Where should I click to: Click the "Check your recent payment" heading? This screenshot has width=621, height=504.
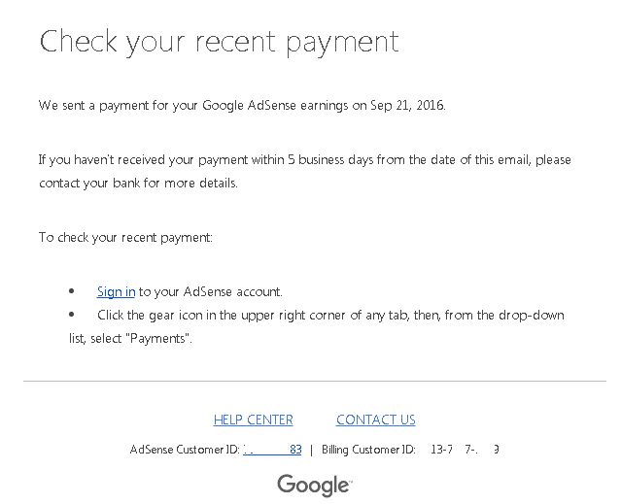pos(219,42)
